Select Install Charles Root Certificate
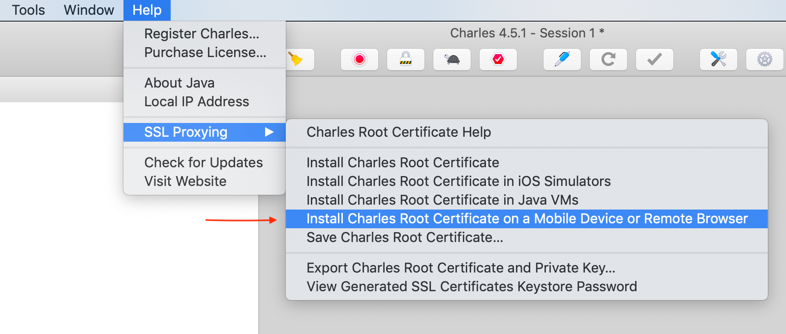 pyautogui.click(x=527, y=162)
